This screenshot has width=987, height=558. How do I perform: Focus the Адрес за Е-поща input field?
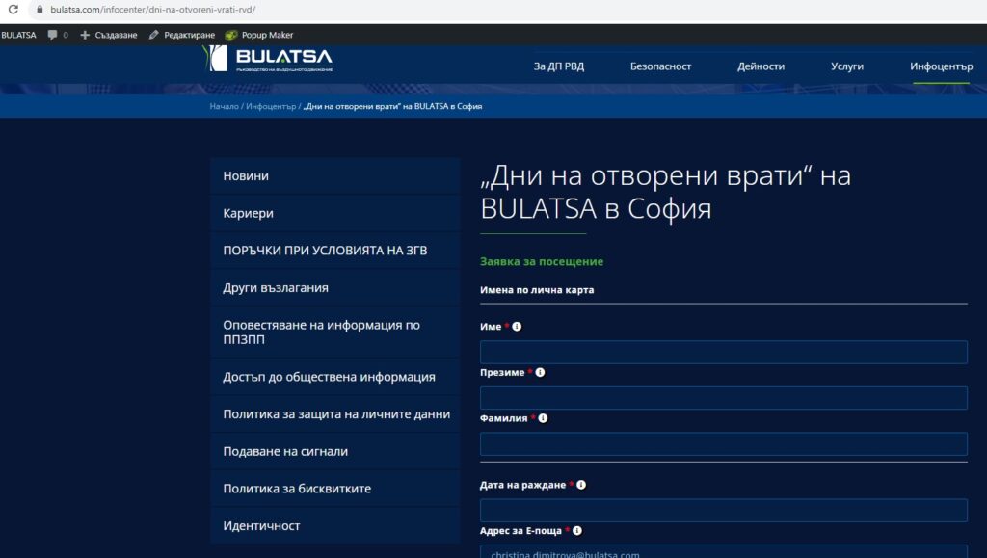[723, 551]
